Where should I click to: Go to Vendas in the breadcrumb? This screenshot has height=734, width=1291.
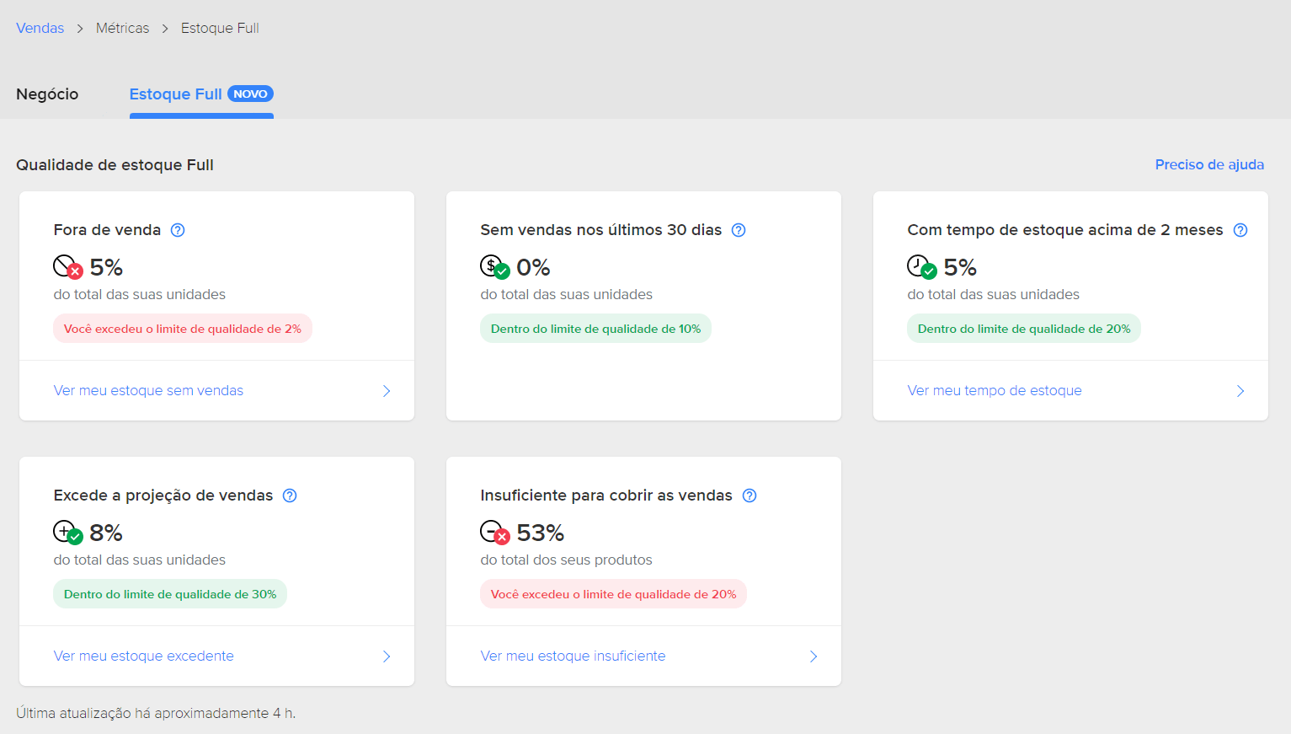pos(40,29)
